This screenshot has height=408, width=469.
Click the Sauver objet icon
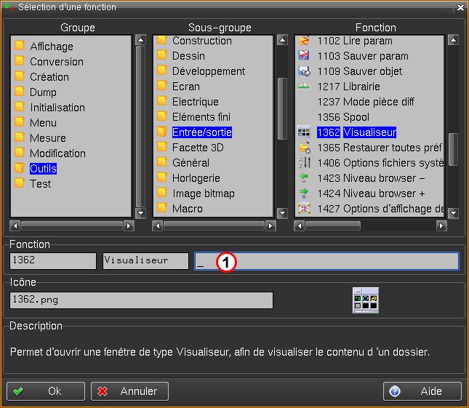coord(305,71)
